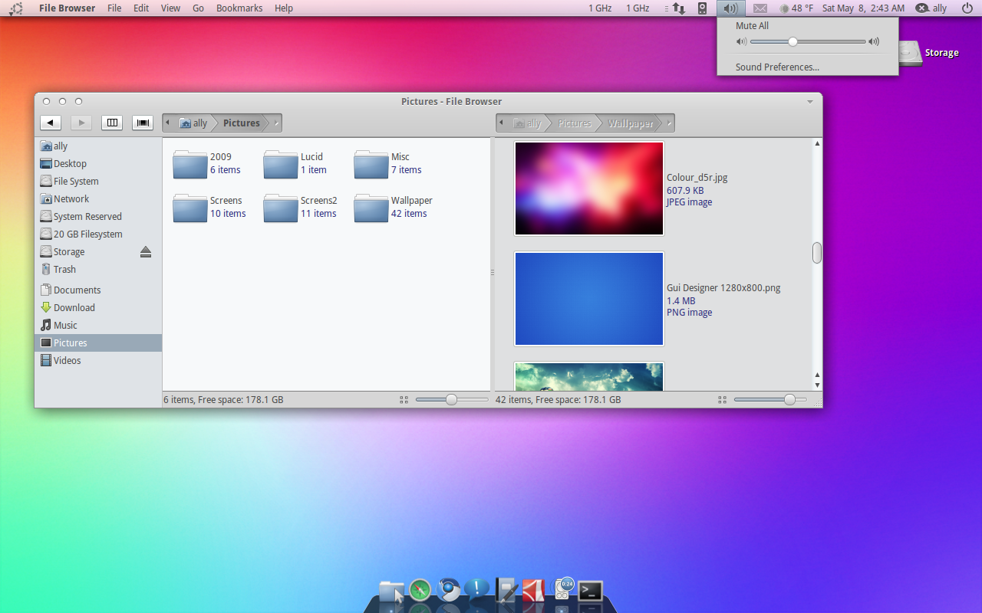Viewport: 982px width, 613px height.
Task: Open Download in the sidebar
Action: click(x=98, y=308)
